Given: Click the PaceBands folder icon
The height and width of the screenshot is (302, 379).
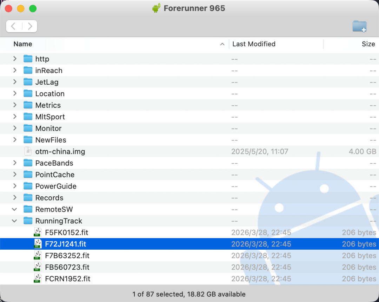Looking at the screenshot, I should pos(28,163).
